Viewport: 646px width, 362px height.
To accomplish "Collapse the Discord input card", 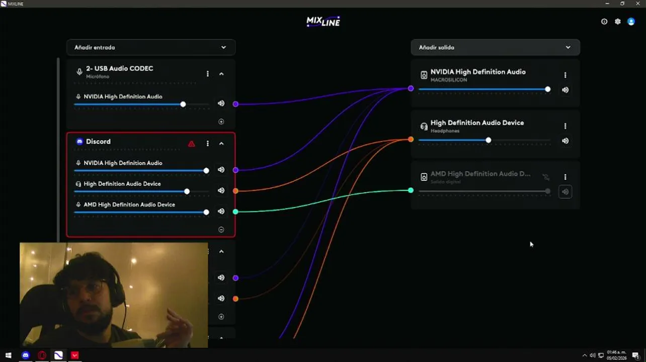I will coord(221,144).
